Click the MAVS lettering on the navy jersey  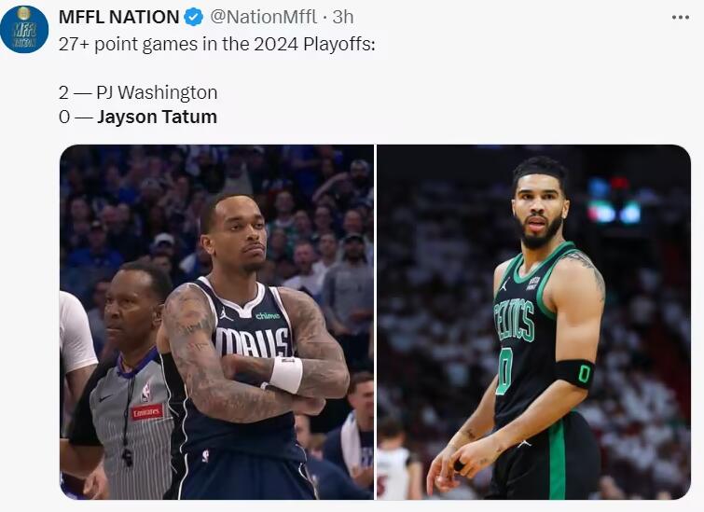tap(252, 342)
